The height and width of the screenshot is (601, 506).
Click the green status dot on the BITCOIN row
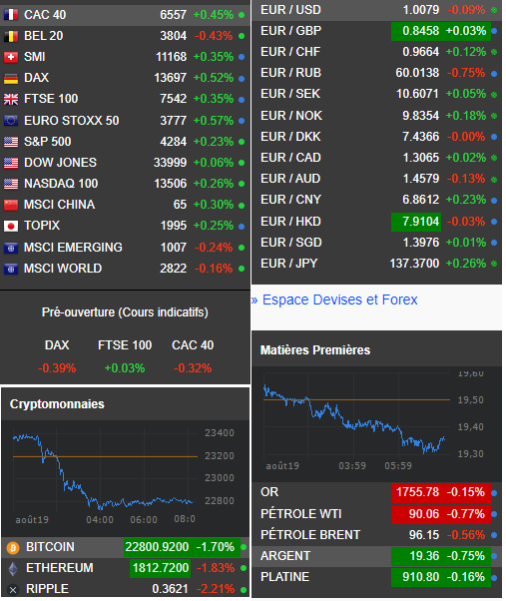(x=244, y=547)
